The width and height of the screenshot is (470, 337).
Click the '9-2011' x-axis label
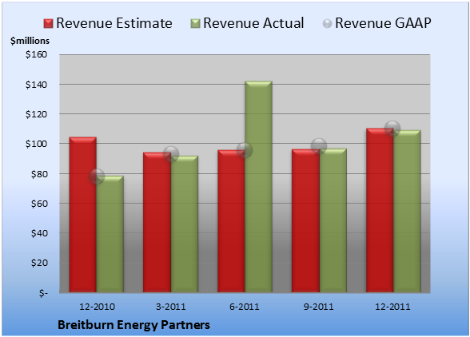(x=319, y=307)
